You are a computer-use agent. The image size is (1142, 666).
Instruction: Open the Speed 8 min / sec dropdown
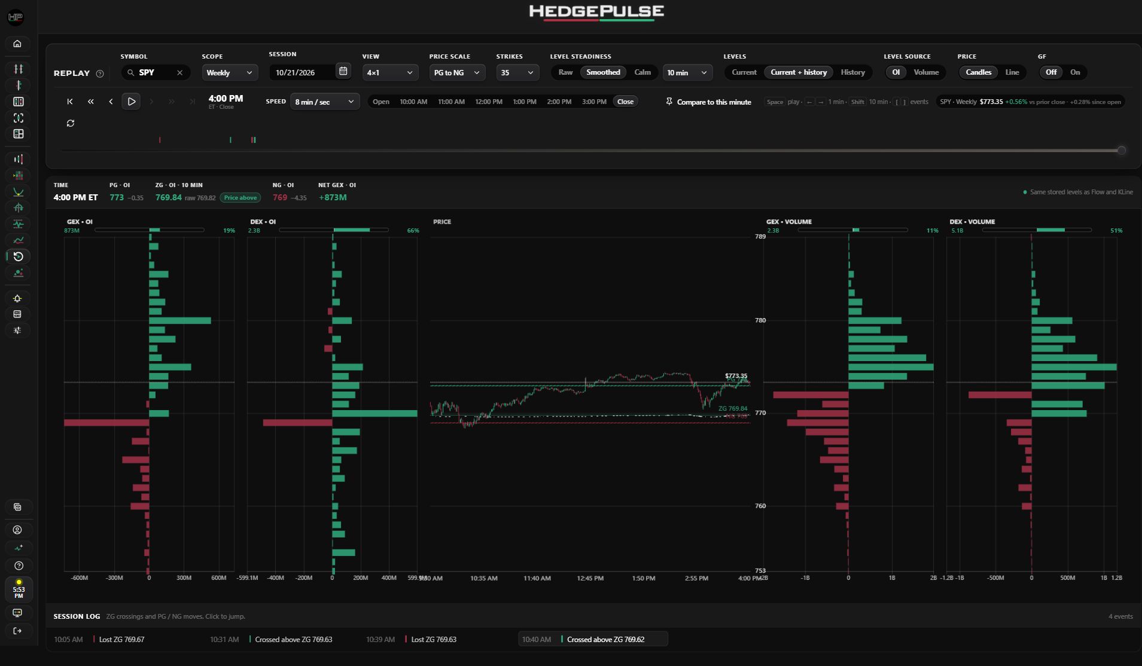325,102
